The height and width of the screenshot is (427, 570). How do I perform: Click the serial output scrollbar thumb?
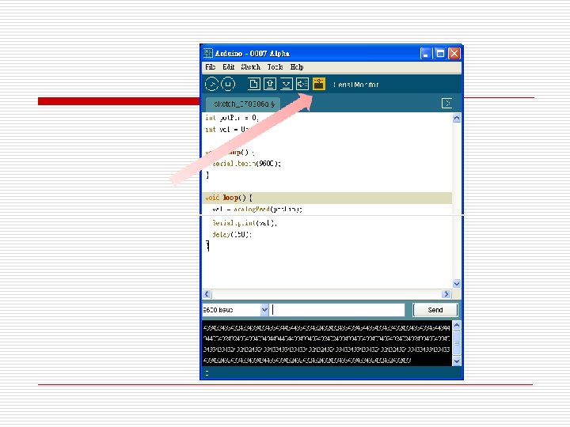click(x=457, y=343)
